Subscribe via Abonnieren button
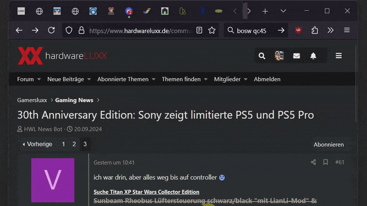The image size is (367, 206). [328, 145]
